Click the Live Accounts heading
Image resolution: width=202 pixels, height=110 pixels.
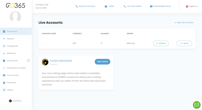50,23
